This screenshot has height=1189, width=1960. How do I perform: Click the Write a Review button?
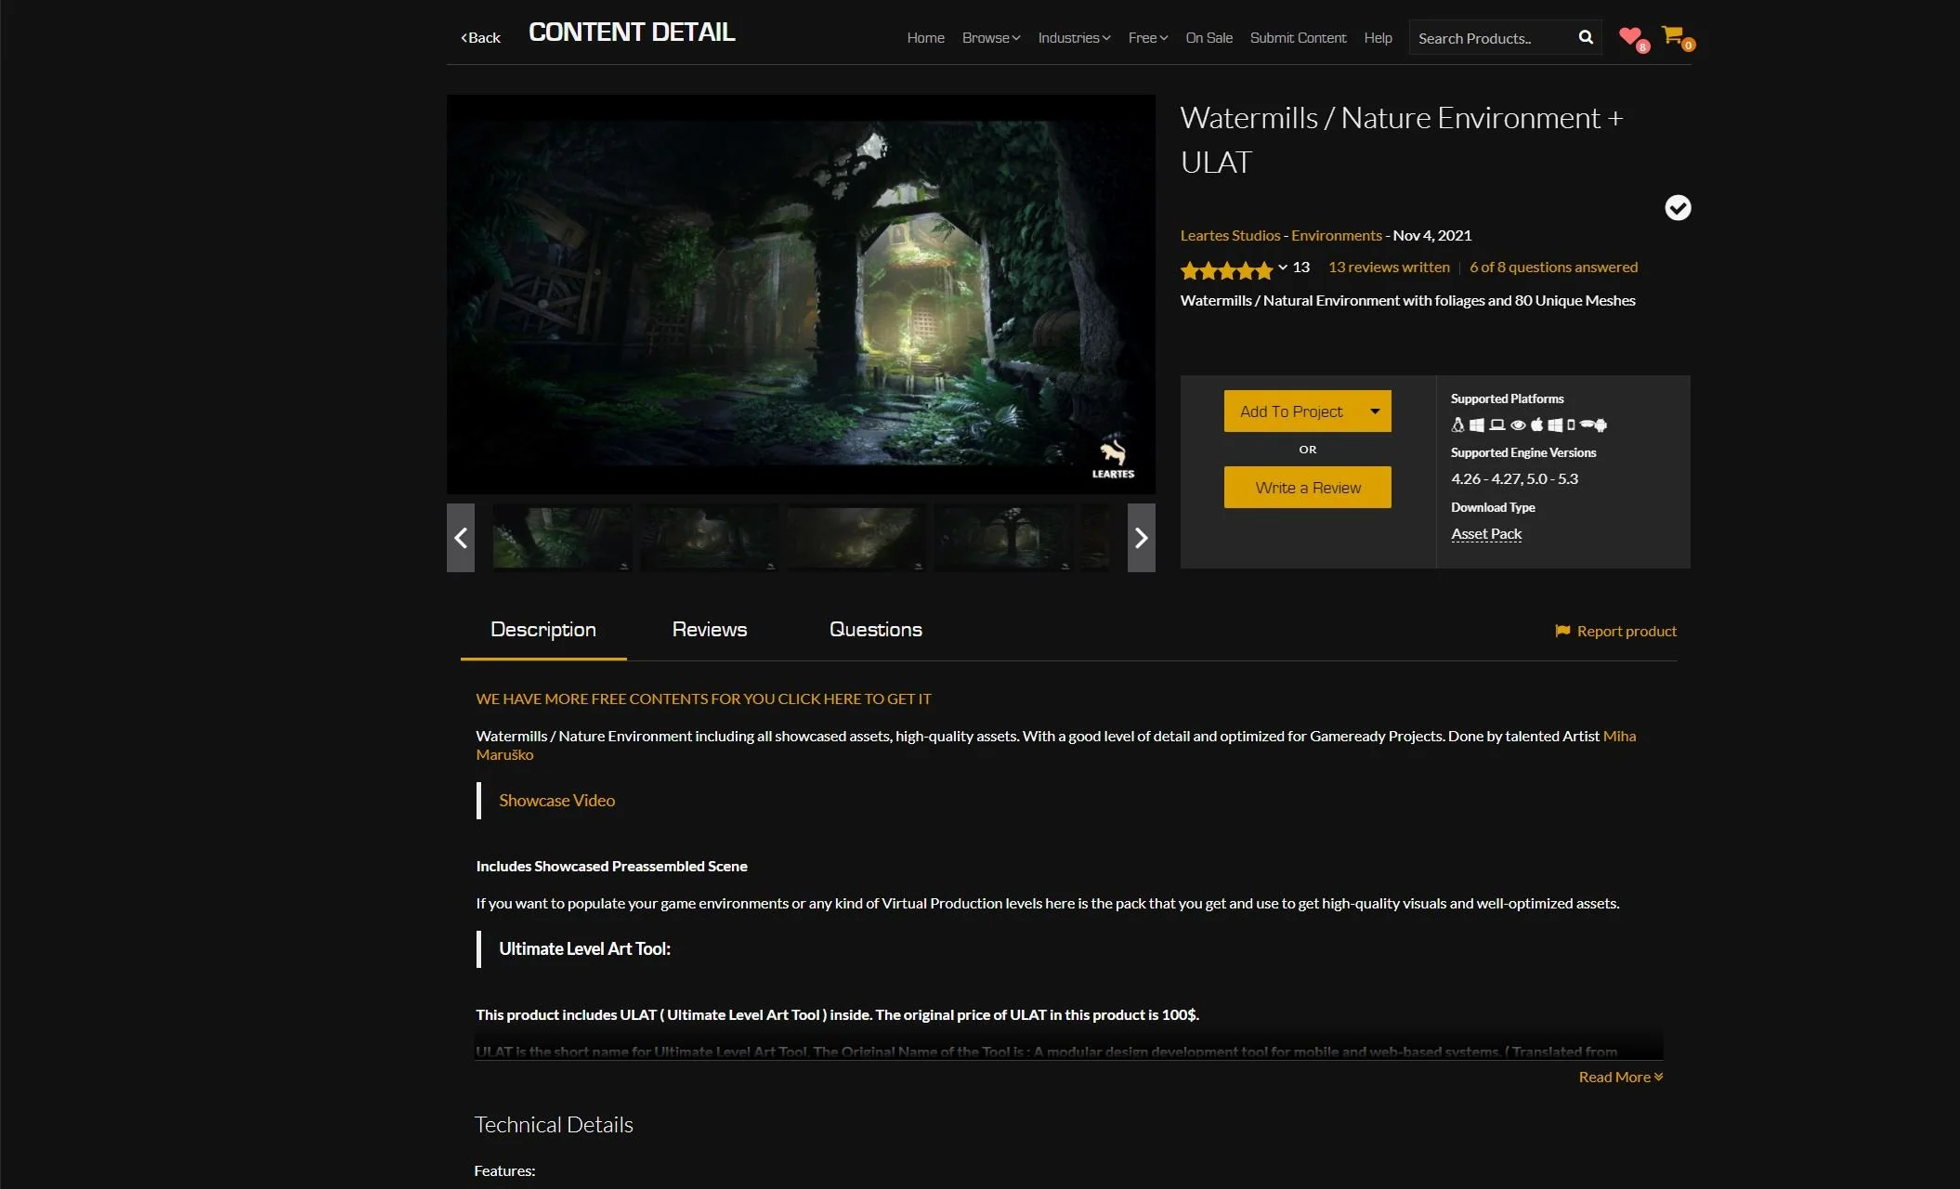click(x=1307, y=488)
